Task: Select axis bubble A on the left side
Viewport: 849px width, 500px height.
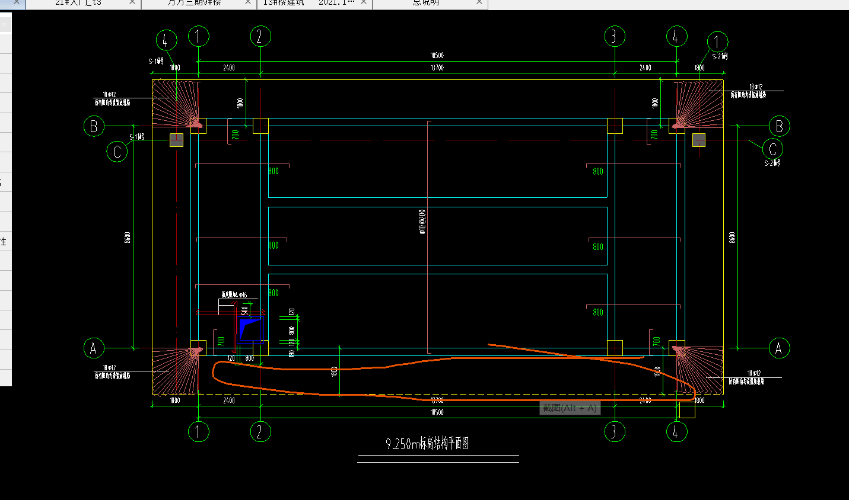Action: [x=94, y=348]
